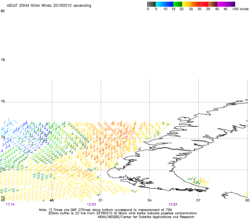
Task: Click the gray 0–5 knot color bar segment
Action: point(151,4)
